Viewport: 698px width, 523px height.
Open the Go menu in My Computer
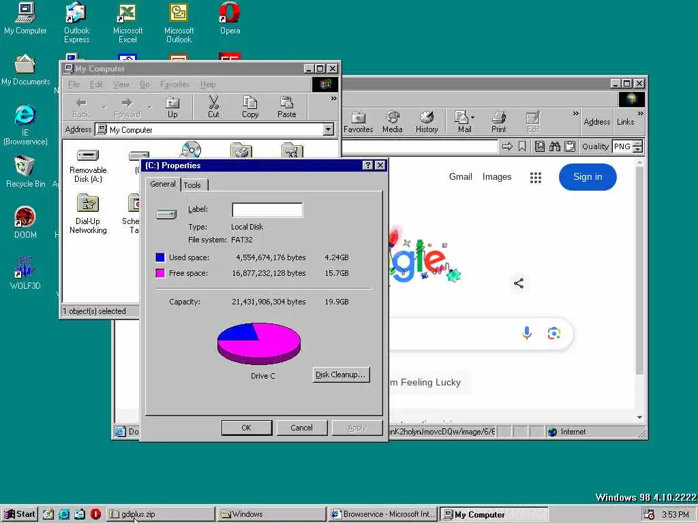tap(145, 84)
